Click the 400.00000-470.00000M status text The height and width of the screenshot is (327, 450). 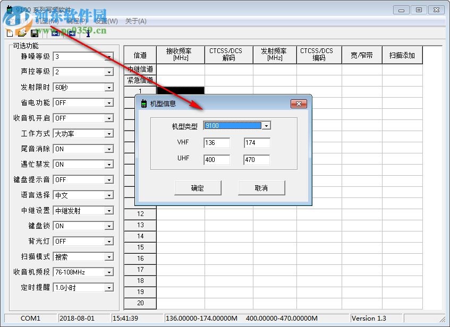click(x=282, y=319)
